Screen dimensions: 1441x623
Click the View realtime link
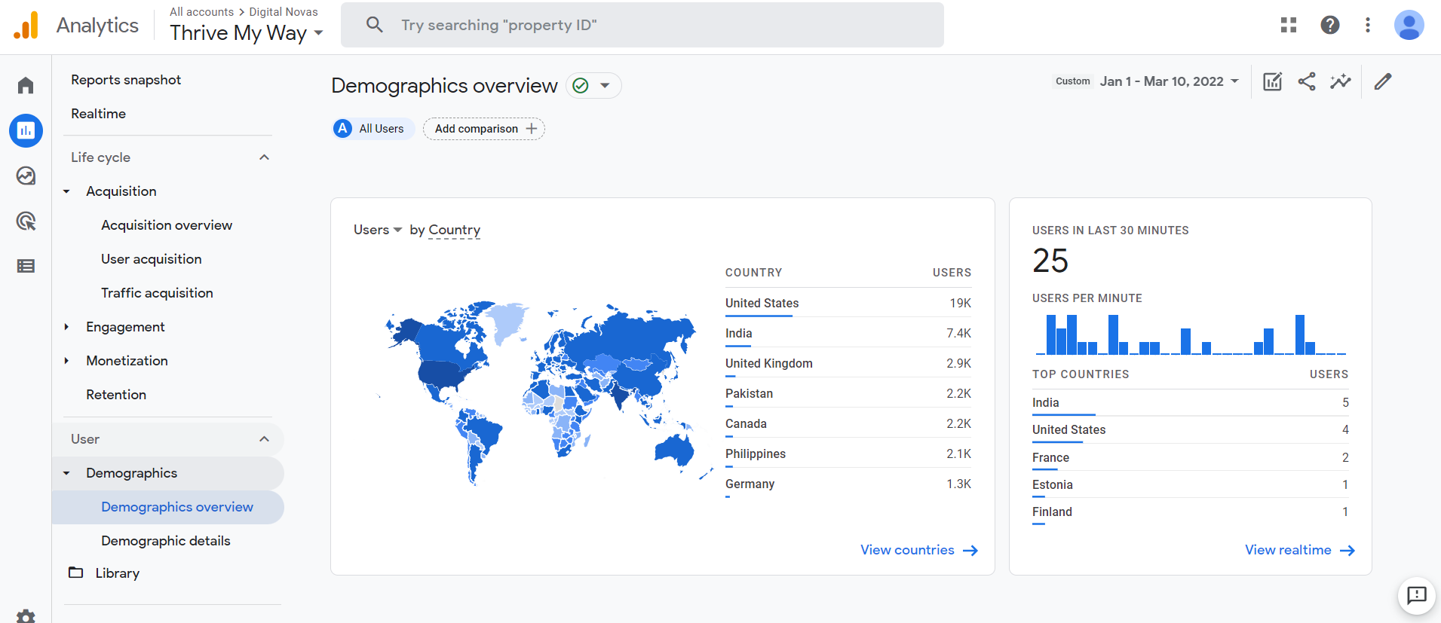pos(1288,550)
